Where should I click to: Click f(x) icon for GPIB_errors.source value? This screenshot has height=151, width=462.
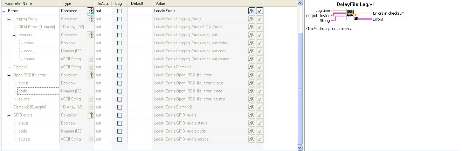(251, 139)
